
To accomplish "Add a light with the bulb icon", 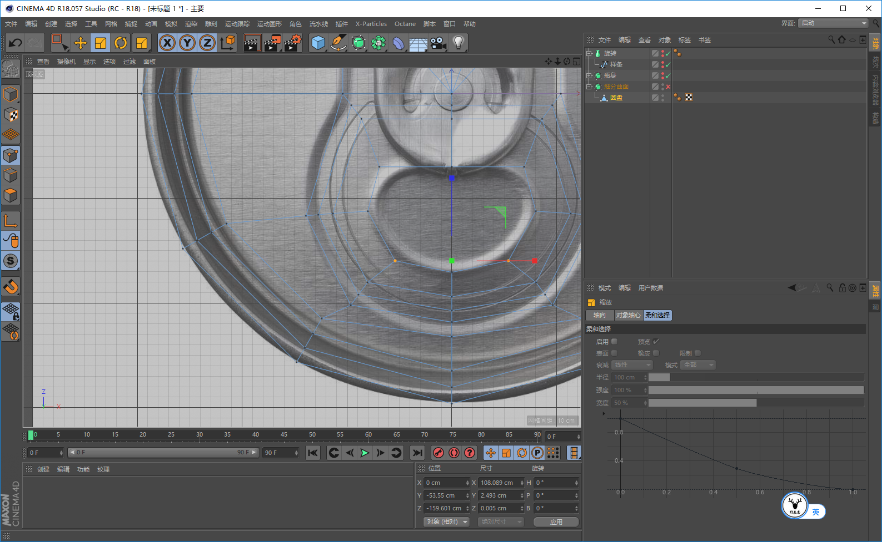I will tap(458, 43).
